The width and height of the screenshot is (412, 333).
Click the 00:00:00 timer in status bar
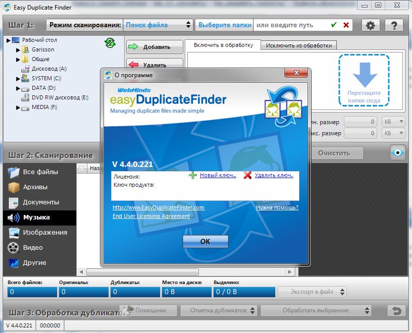coord(50,325)
